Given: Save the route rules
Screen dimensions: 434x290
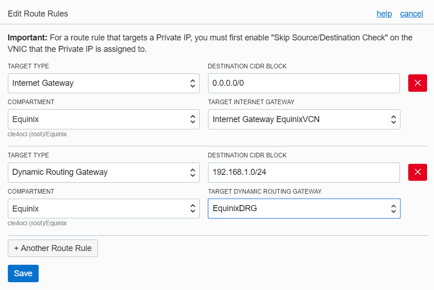Looking at the screenshot, I should 23,273.
